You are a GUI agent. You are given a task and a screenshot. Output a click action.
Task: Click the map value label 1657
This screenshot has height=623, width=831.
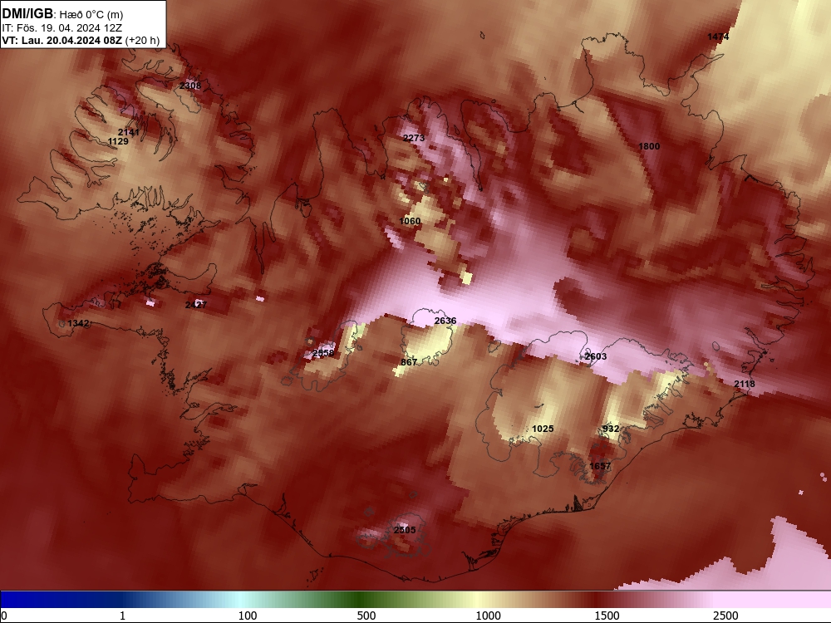point(600,466)
